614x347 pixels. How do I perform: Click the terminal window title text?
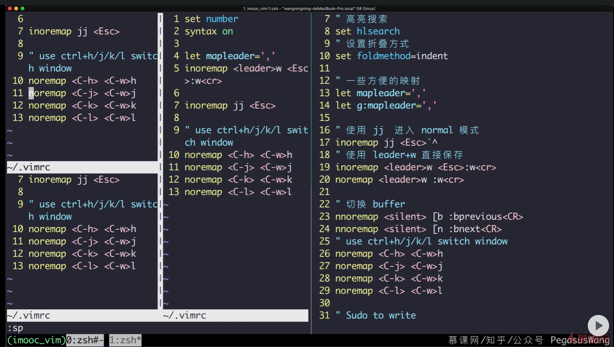(309, 8)
